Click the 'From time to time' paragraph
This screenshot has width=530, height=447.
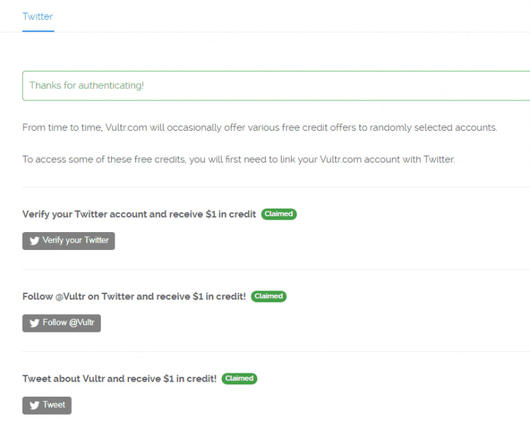click(x=259, y=128)
